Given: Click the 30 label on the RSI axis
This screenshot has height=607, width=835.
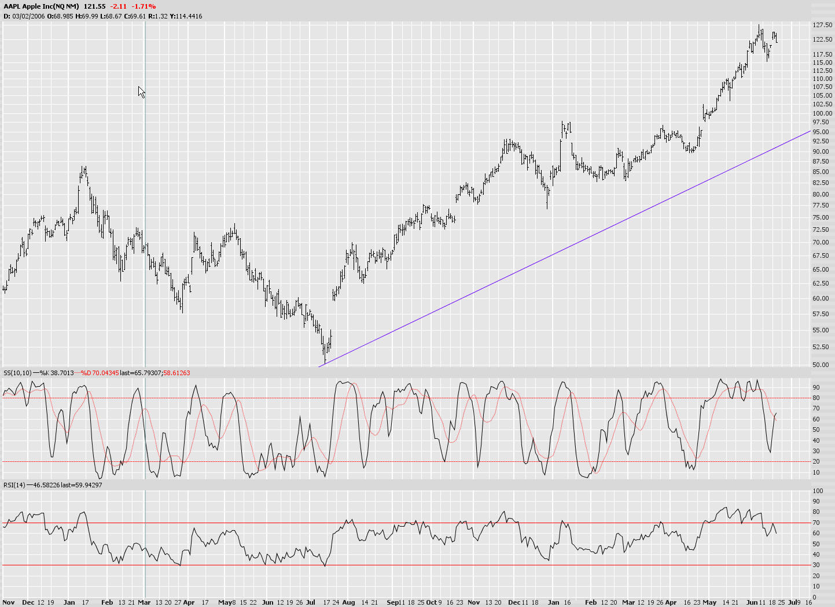Looking at the screenshot, I should point(816,565).
